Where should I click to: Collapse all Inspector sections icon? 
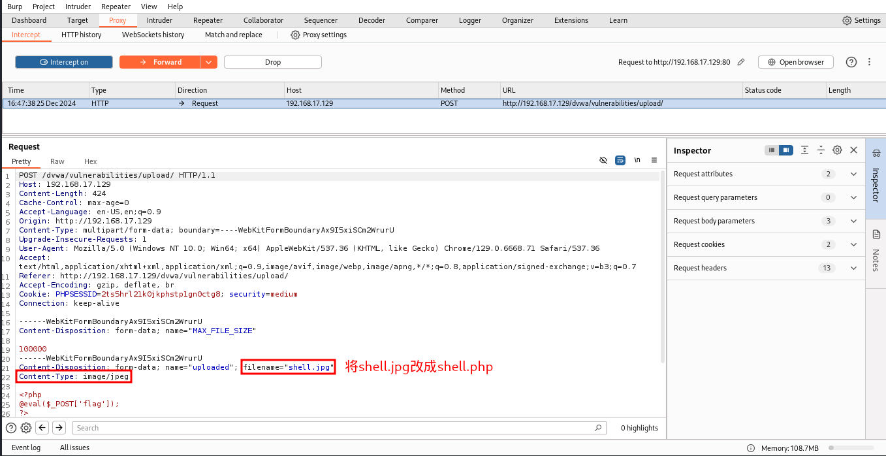click(821, 150)
